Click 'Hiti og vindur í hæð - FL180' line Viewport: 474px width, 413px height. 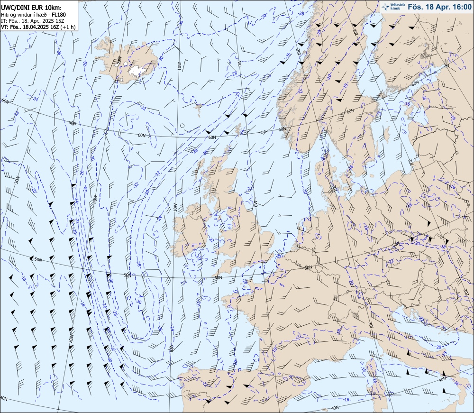pyautogui.click(x=33, y=15)
